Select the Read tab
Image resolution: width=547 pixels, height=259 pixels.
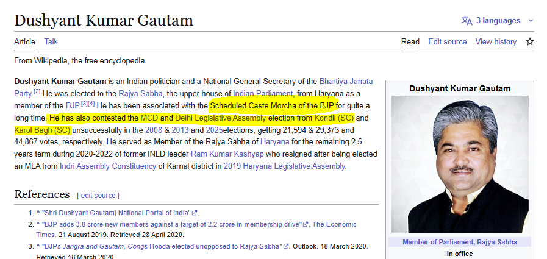pos(410,42)
